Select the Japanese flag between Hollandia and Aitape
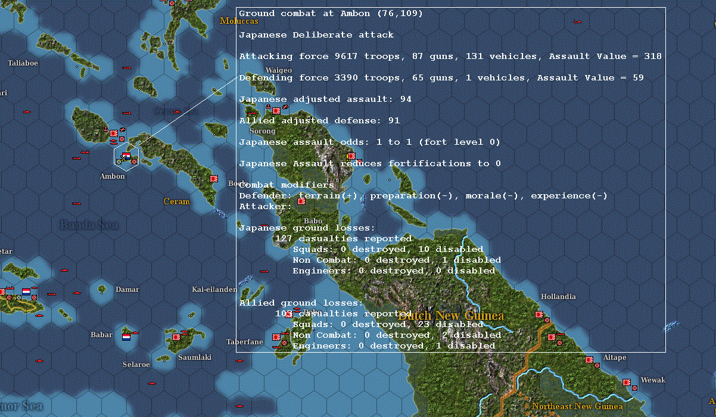This screenshot has height=417, width=716. tap(552, 337)
